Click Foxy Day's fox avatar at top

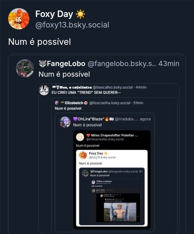point(19,19)
